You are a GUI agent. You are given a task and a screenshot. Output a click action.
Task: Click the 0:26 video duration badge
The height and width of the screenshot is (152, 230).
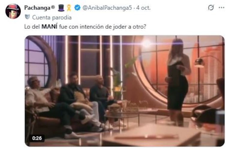click(x=37, y=138)
